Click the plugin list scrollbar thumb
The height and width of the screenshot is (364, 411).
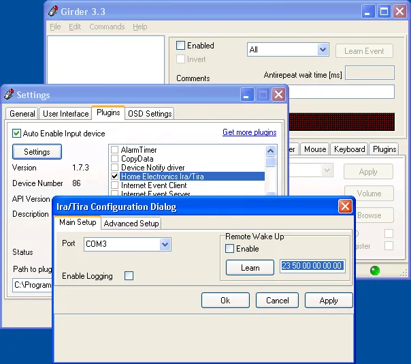click(270, 162)
